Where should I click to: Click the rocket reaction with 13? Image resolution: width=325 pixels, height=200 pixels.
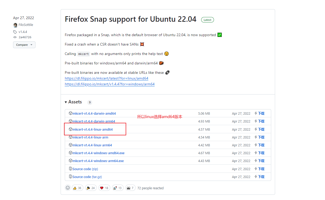tap(118, 188)
